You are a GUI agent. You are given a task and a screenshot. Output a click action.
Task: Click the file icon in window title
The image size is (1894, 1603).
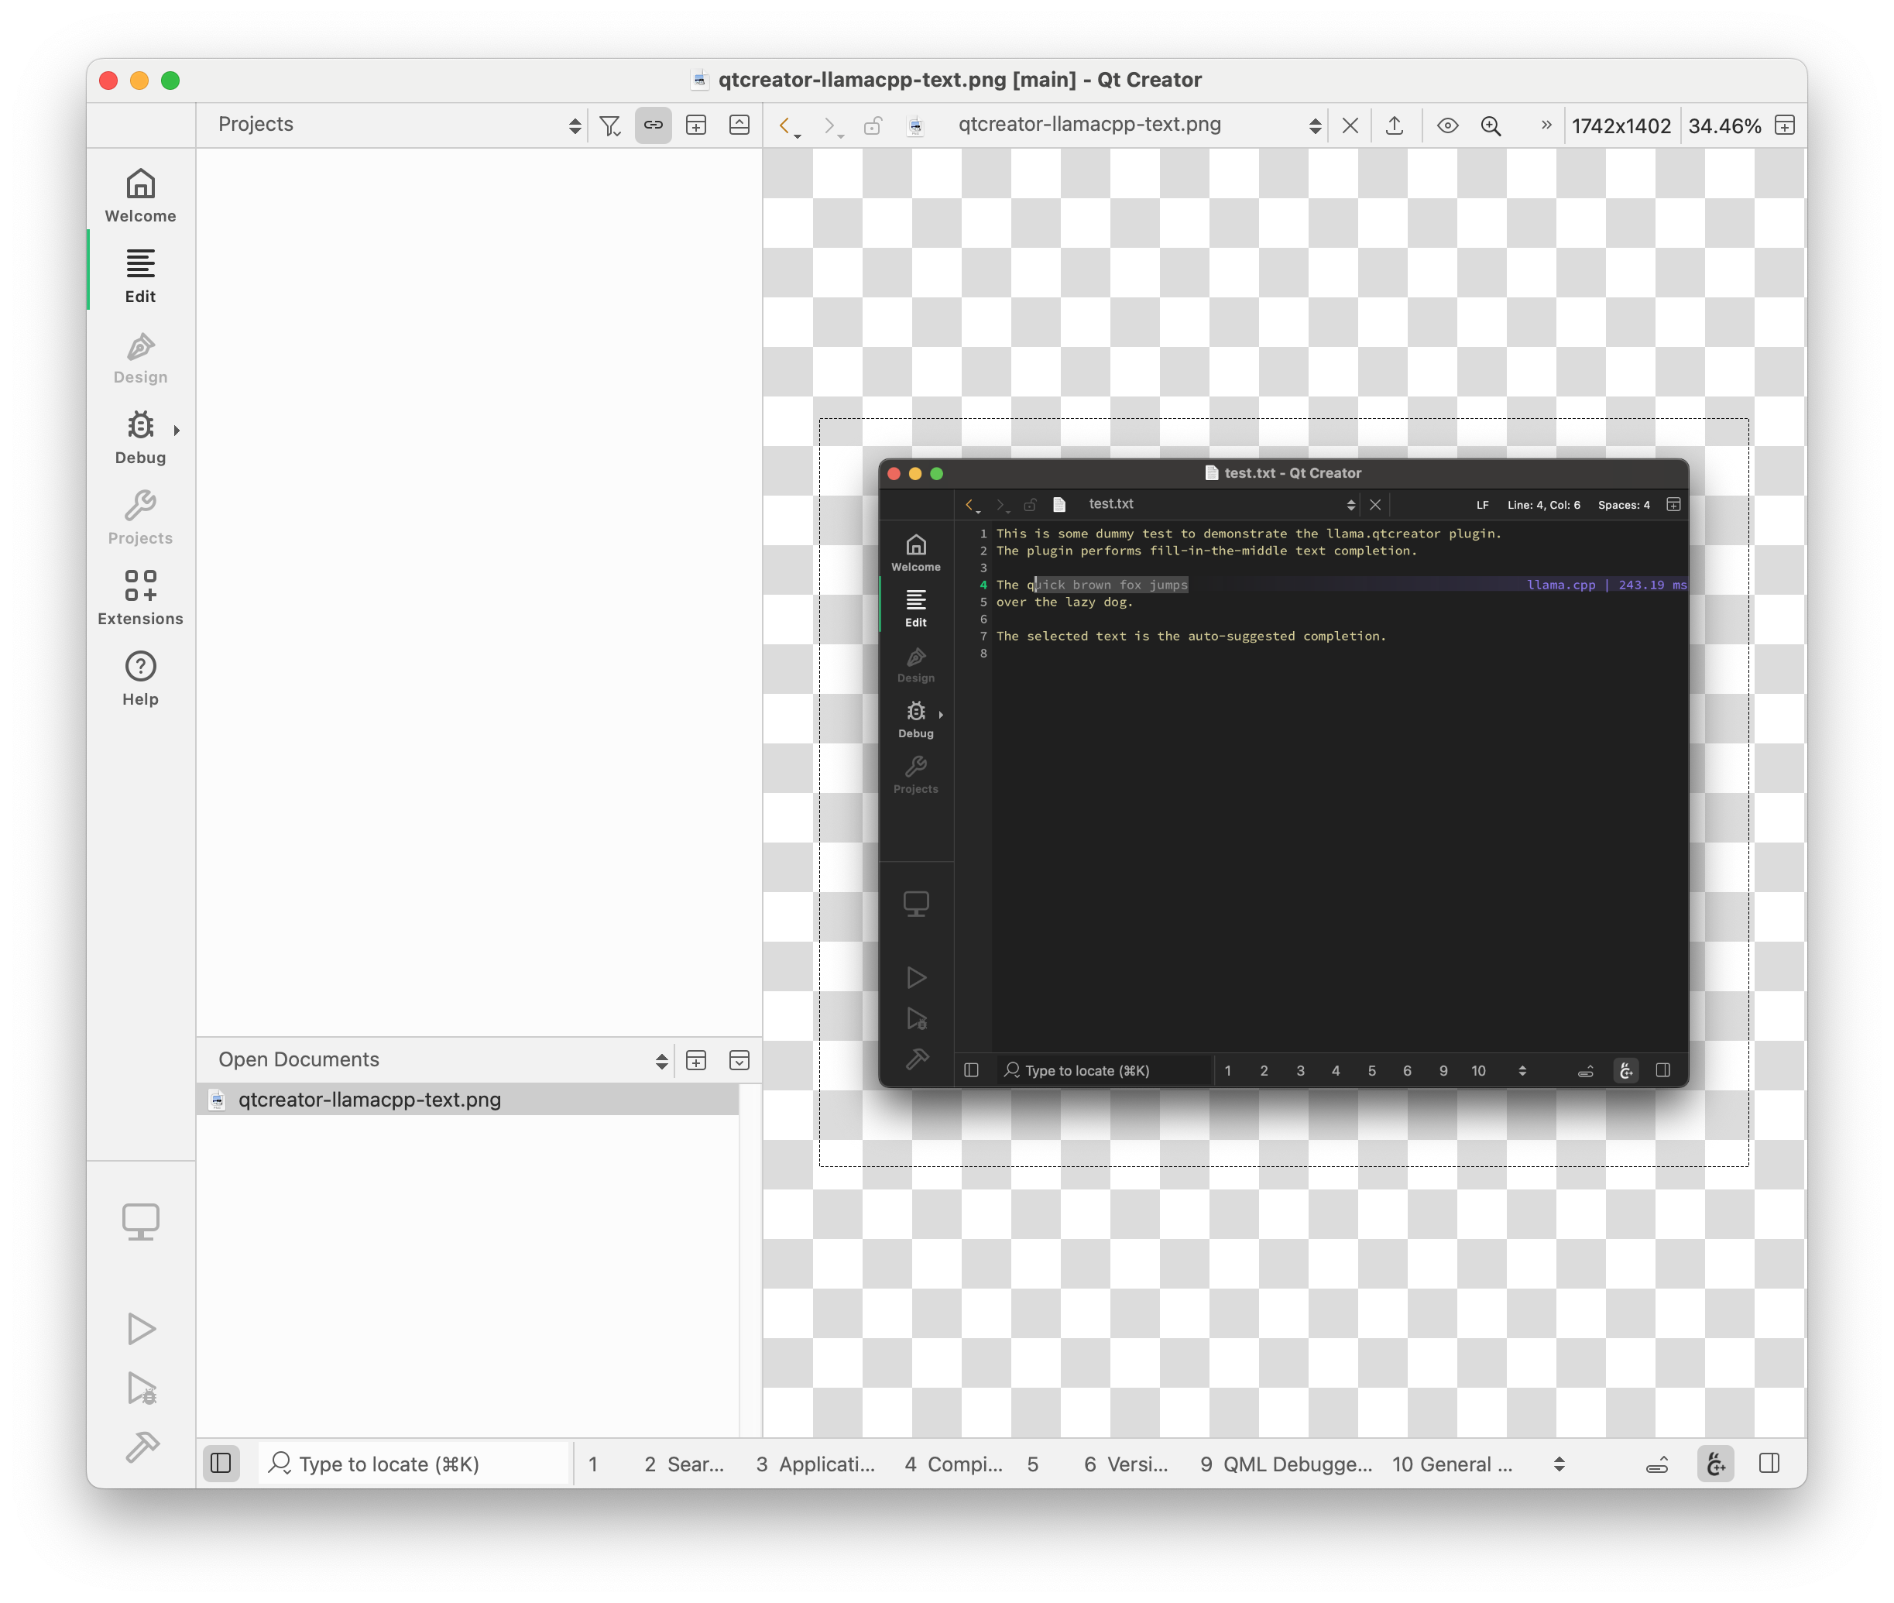click(699, 80)
